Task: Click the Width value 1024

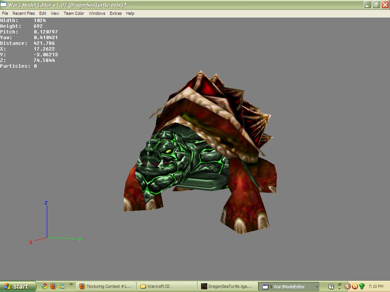Action: click(x=40, y=21)
